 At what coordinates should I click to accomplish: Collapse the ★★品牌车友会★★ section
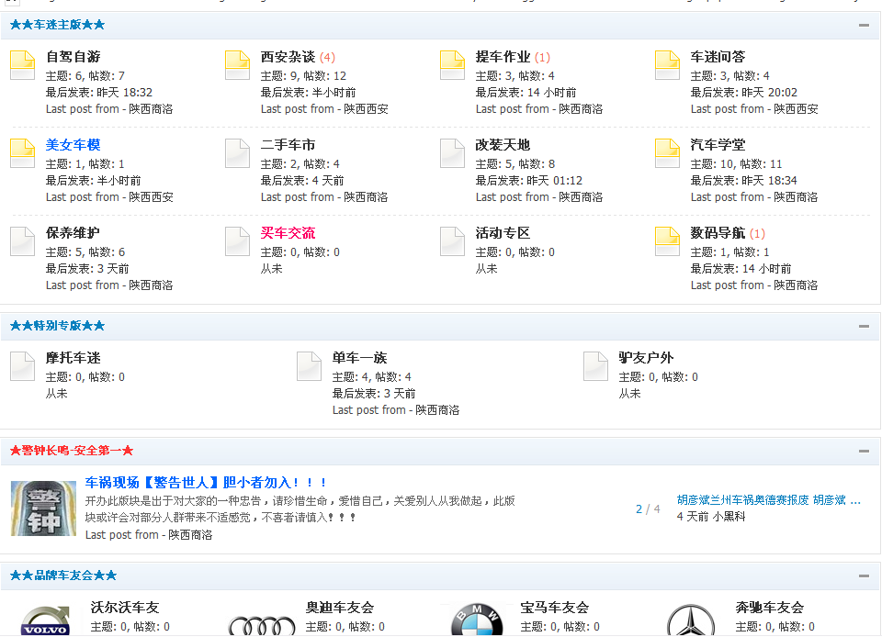click(x=864, y=576)
